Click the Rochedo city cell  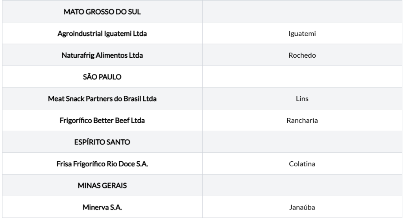tap(302, 55)
